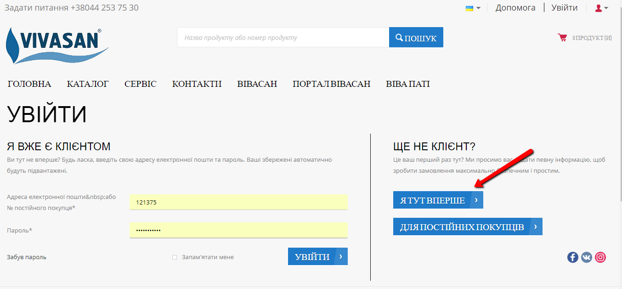Click the 'ДЛЯ ПОСТІЙНИХ ПОКУПЦІВ' button
The height and width of the screenshot is (289, 622).
click(x=468, y=227)
